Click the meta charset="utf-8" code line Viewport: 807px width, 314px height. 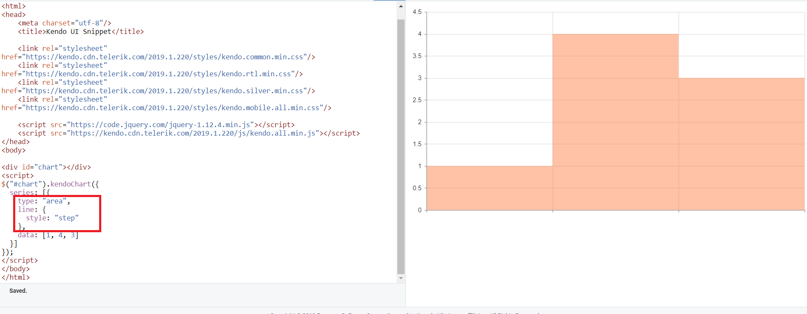click(64, 23)
